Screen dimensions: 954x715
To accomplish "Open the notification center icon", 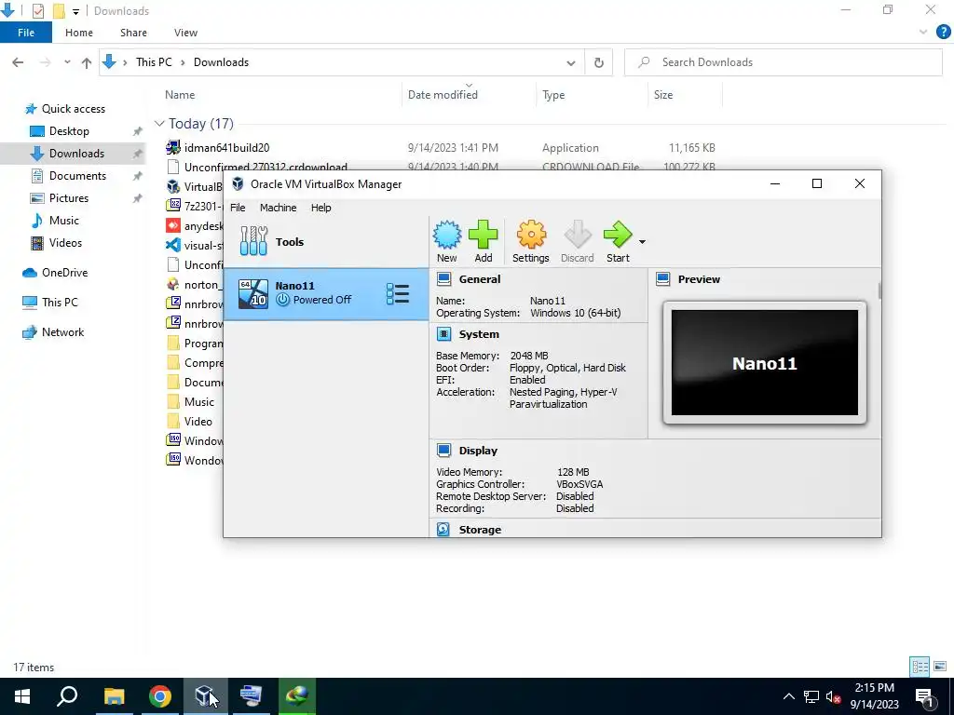I will [x=924, y=696].
